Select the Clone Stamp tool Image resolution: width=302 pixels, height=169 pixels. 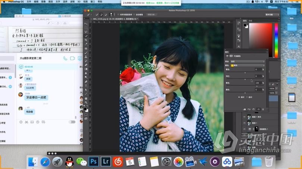tap(86, 57)
